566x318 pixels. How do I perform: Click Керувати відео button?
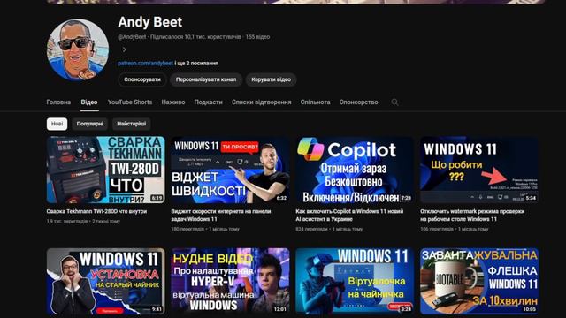[x=272, y=79]
